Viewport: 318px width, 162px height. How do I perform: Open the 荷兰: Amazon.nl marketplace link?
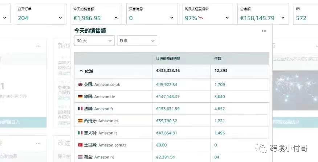click(99, 157)
